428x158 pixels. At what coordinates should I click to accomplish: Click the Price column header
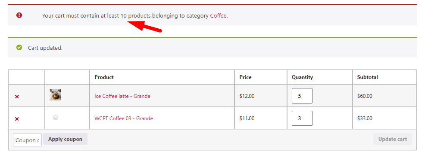tap(245, 77)
